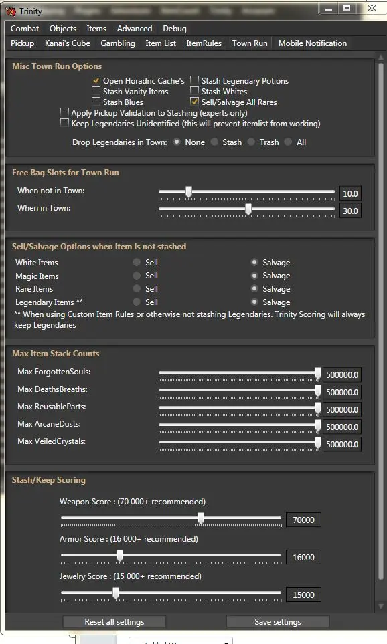Screen dimensions: 387x644
Task: Choose Salvage for Magic Items
Action: [x=254, y=275]
